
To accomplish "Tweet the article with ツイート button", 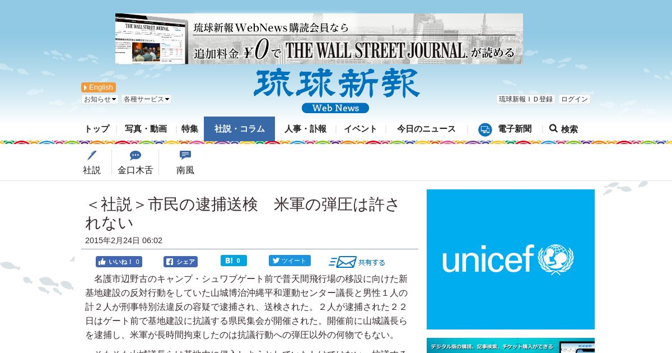I will pos(290,261).
